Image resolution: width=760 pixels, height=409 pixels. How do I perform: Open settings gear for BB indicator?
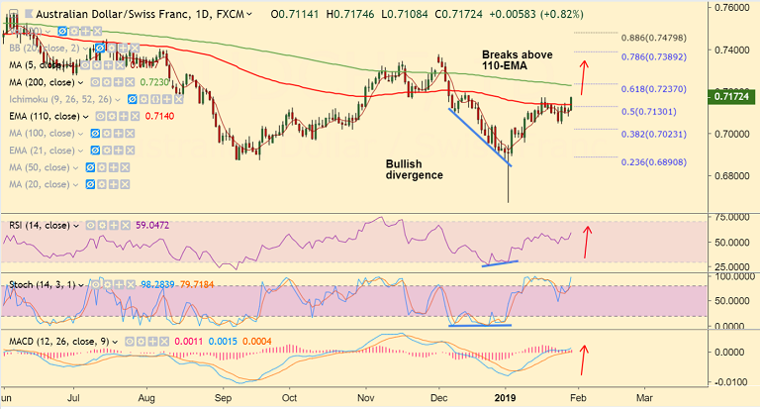(112, 49)
